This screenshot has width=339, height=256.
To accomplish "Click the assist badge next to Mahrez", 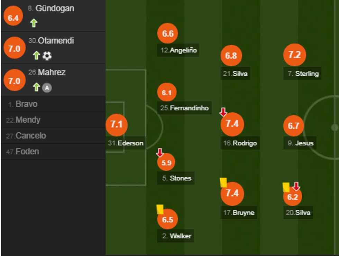I will (x=47, y=88).
